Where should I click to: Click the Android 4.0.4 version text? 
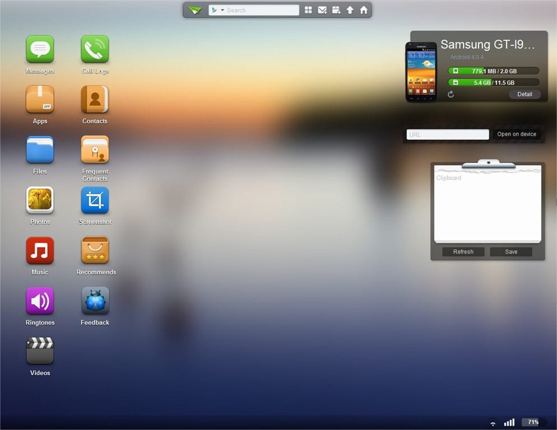pos(467,57)
